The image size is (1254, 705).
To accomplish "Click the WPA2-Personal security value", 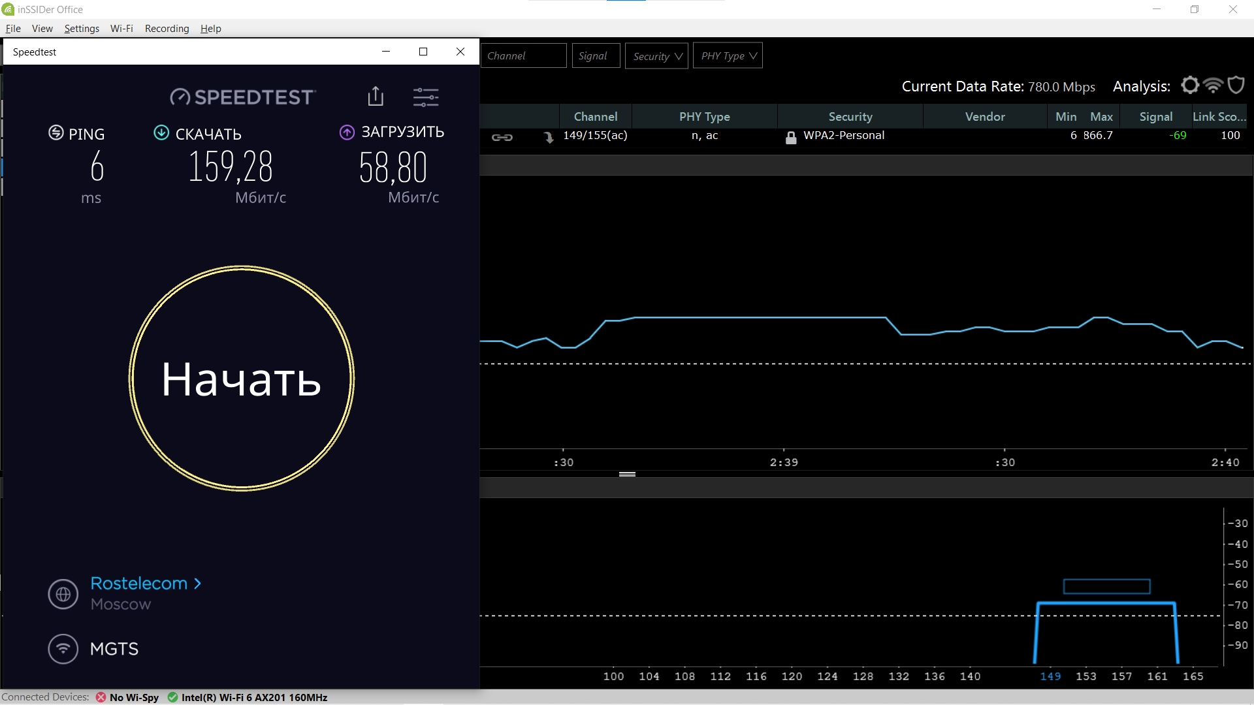I will coord(844,135).
